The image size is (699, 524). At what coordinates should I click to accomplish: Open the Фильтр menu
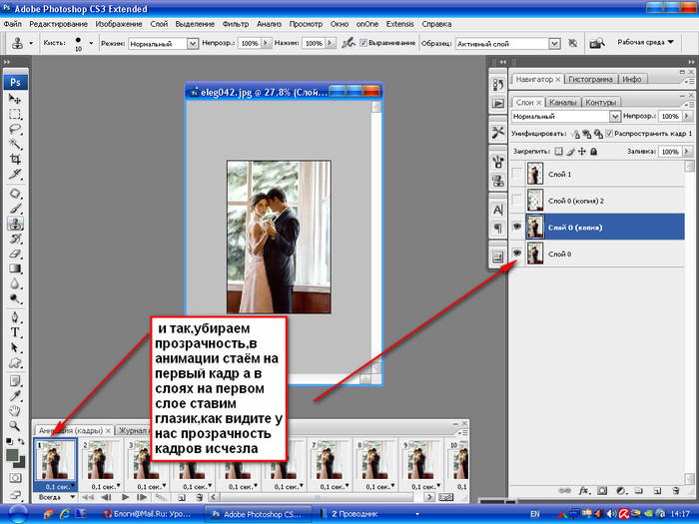pos(236,24)
